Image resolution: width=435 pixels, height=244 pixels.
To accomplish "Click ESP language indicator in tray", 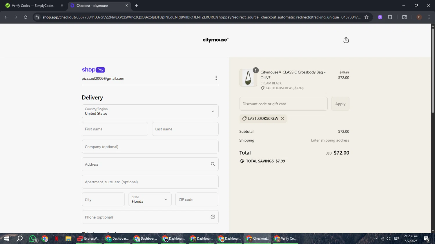I will point(397,239).
